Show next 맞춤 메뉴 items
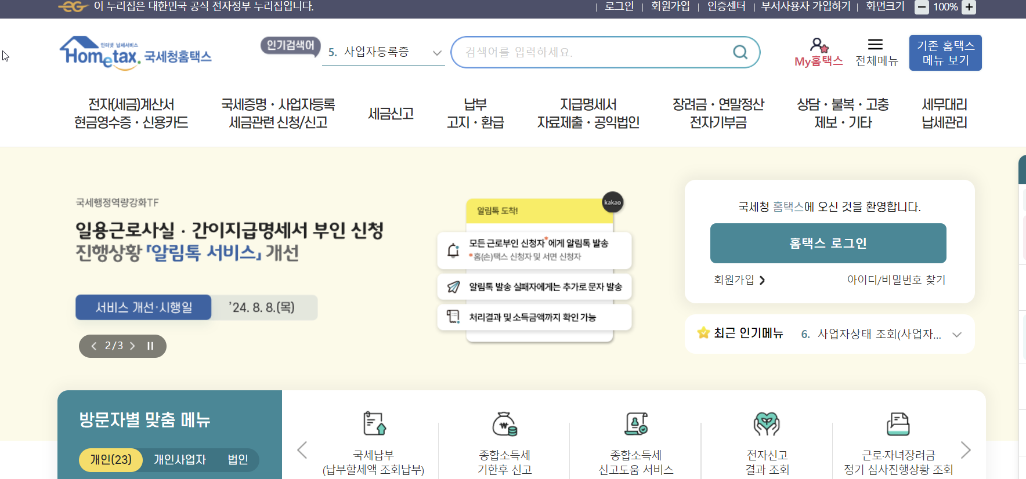 pos(966,450)
